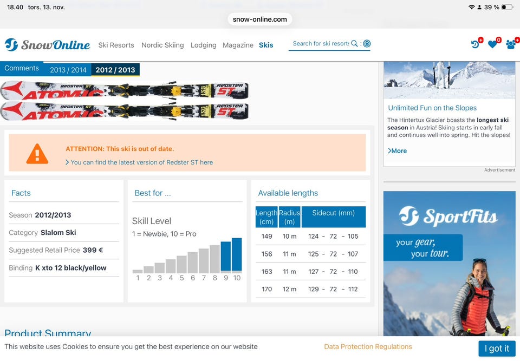520x361 pixels.
Task: Click the Radius (m) column header
Action: pyautogui.click(x=289, y=217)
